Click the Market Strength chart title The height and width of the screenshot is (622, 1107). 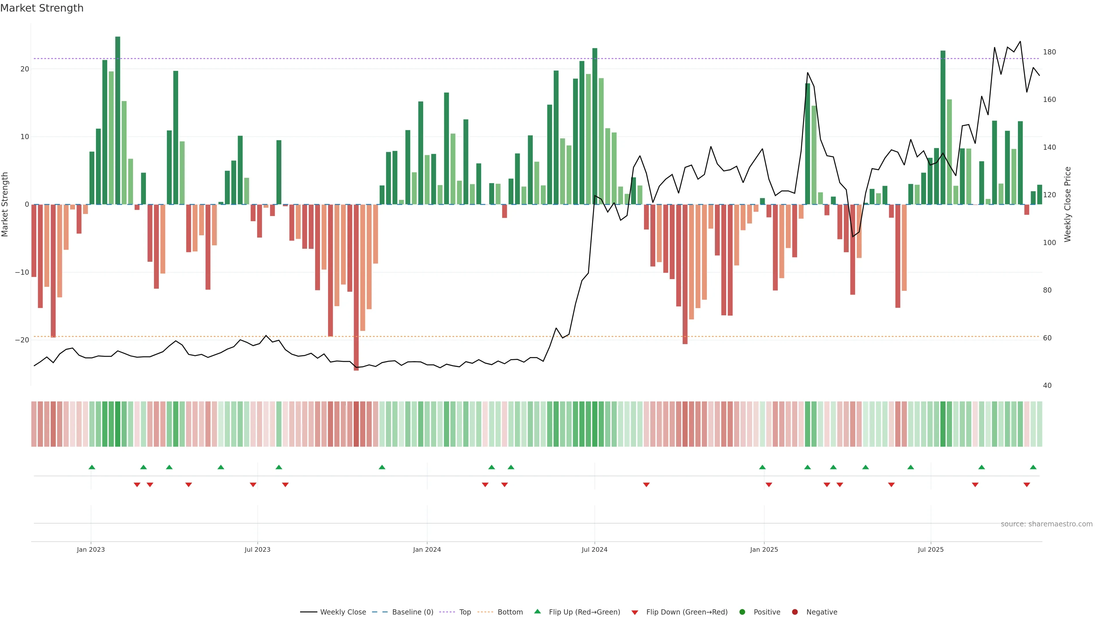click(x=42, y=8)
